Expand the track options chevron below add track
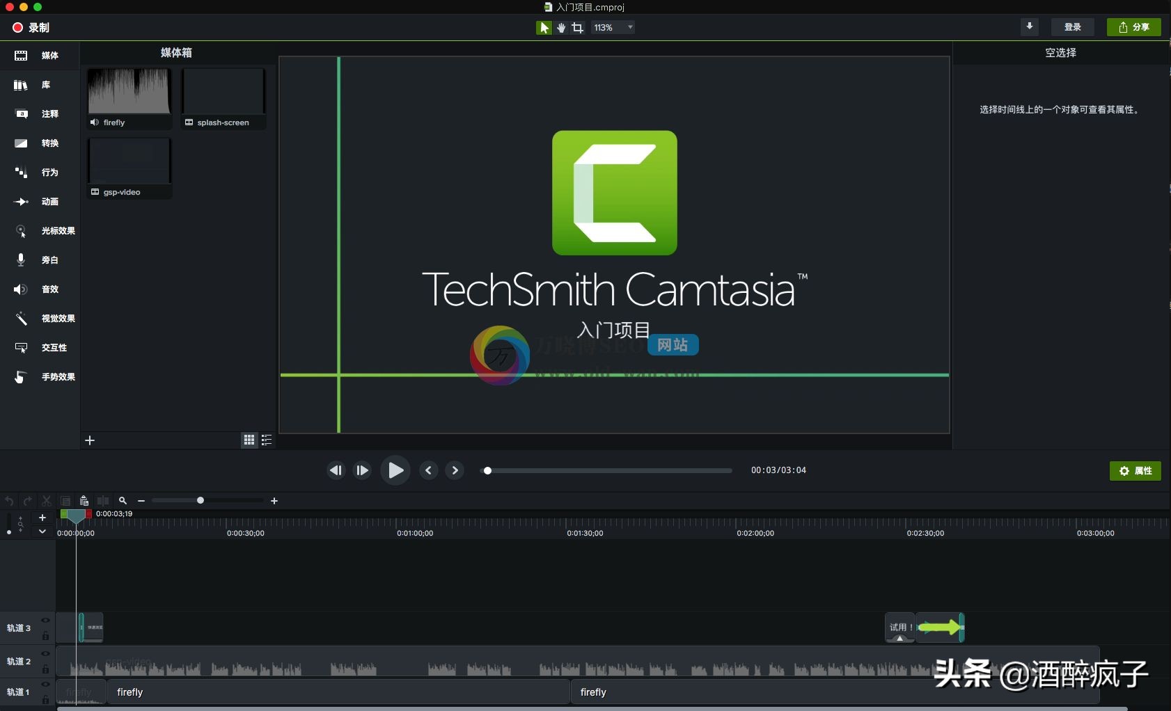 pyautogui.click(x=42, y=532)
